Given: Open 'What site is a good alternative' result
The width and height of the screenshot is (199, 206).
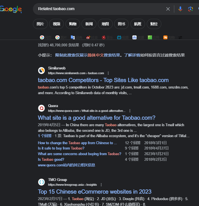Looking at the screenshot, I should pos(96,118).
